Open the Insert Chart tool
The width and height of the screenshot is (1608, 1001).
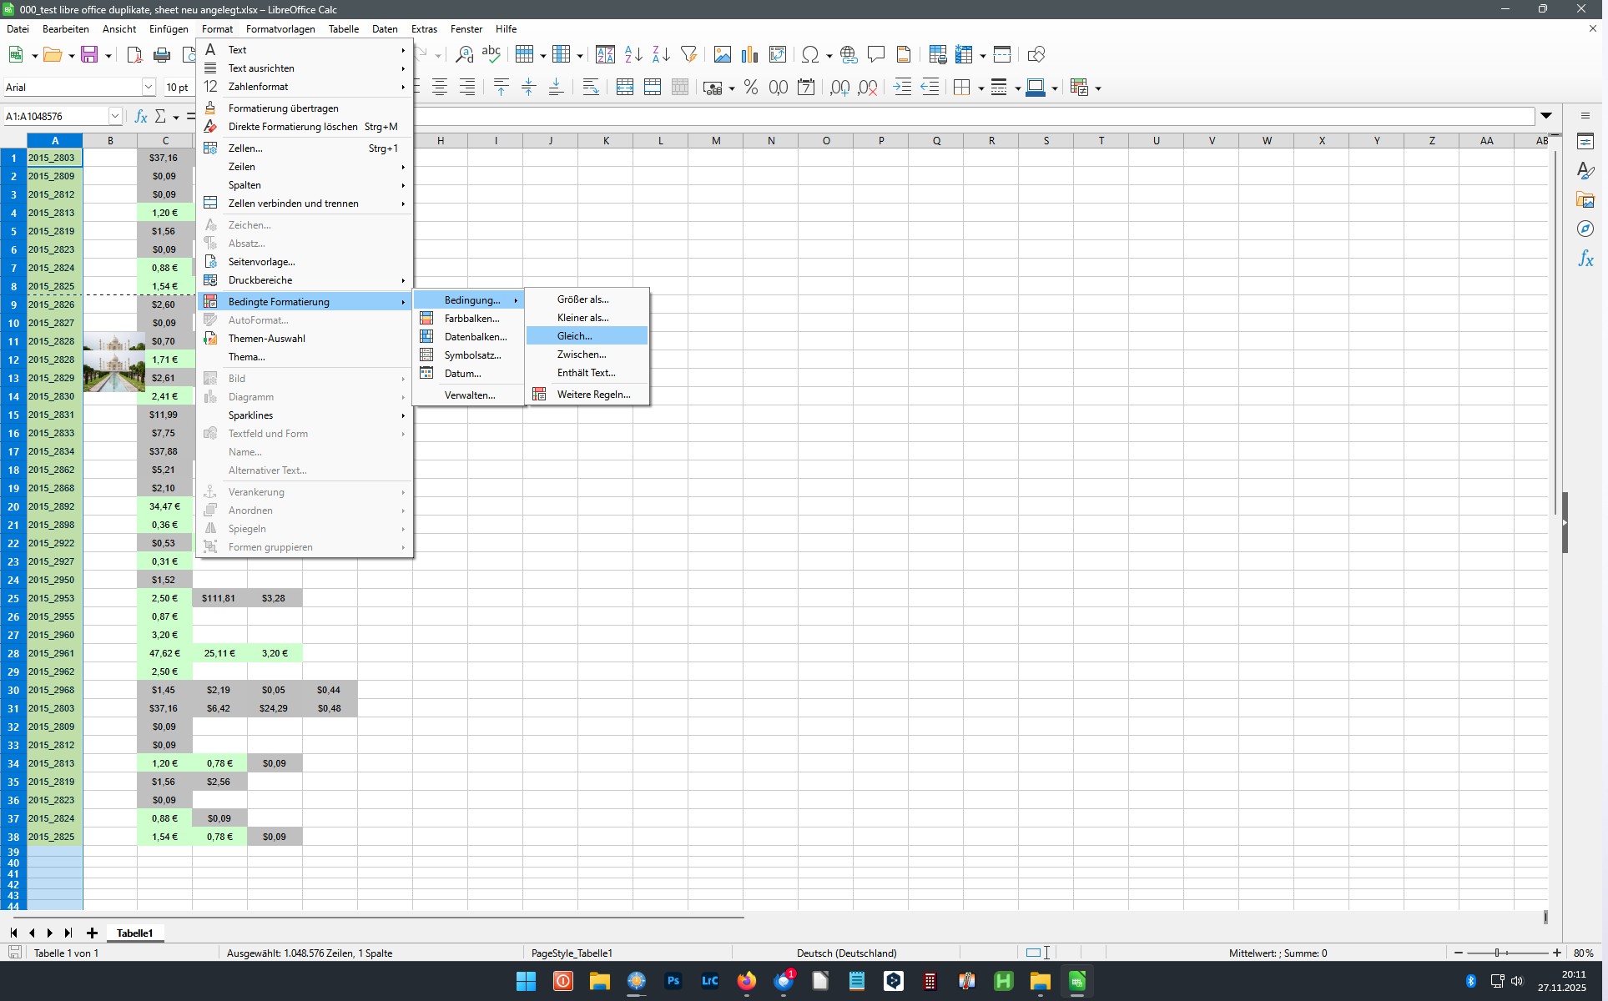(749, 54)
